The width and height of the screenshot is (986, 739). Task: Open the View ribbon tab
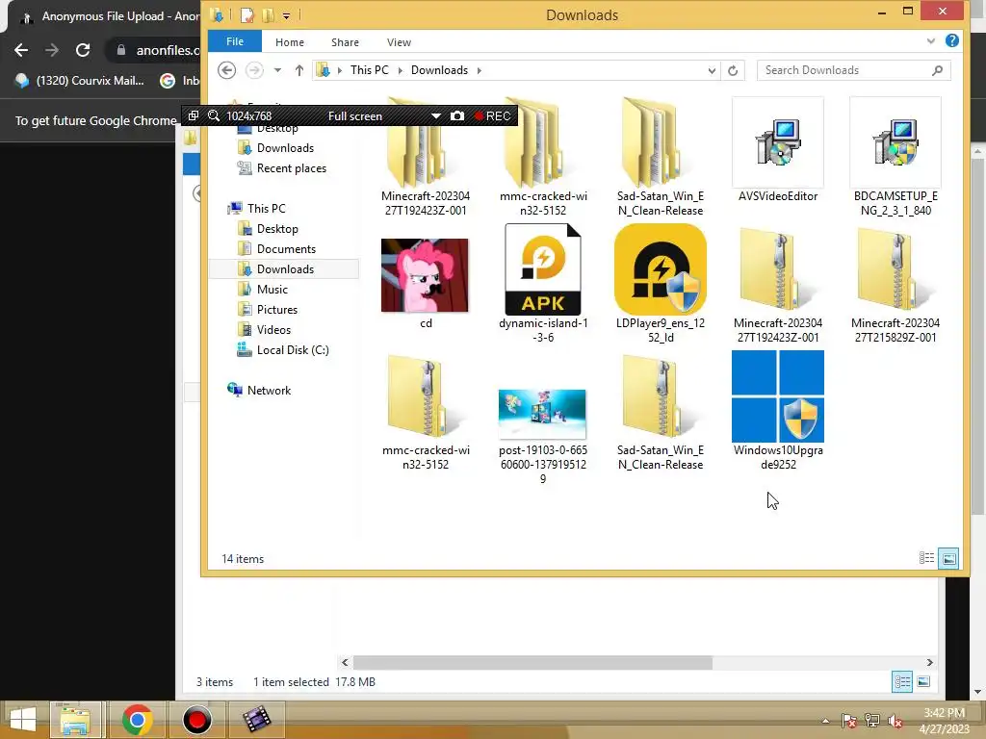point(399,42)
